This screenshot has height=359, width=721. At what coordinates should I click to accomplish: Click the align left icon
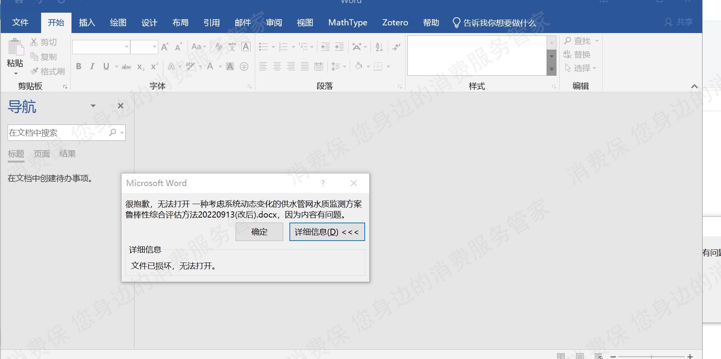pos(263,66)
